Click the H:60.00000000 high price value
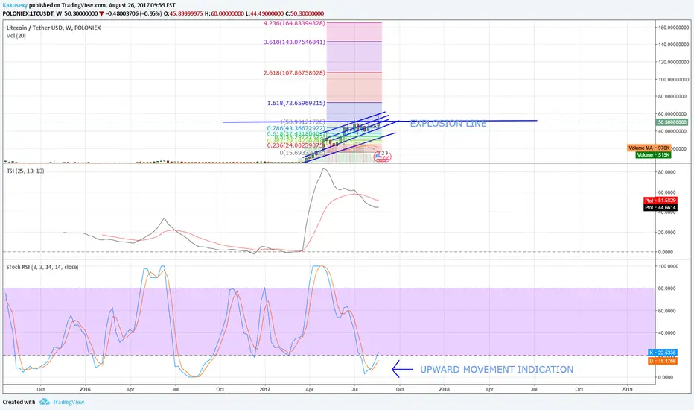Screen dimensions: 694x410 click(x=224, y=13)
